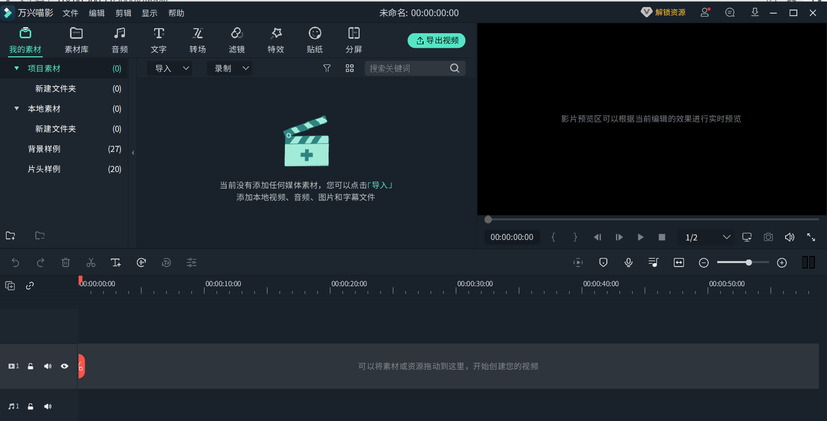Click the 导出视频 export button

tap(436, 41)
